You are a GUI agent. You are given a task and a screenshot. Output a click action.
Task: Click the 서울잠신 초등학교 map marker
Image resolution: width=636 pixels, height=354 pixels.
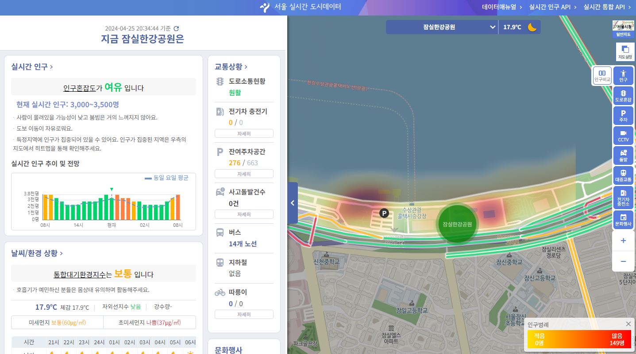click(x=516, y=316)
